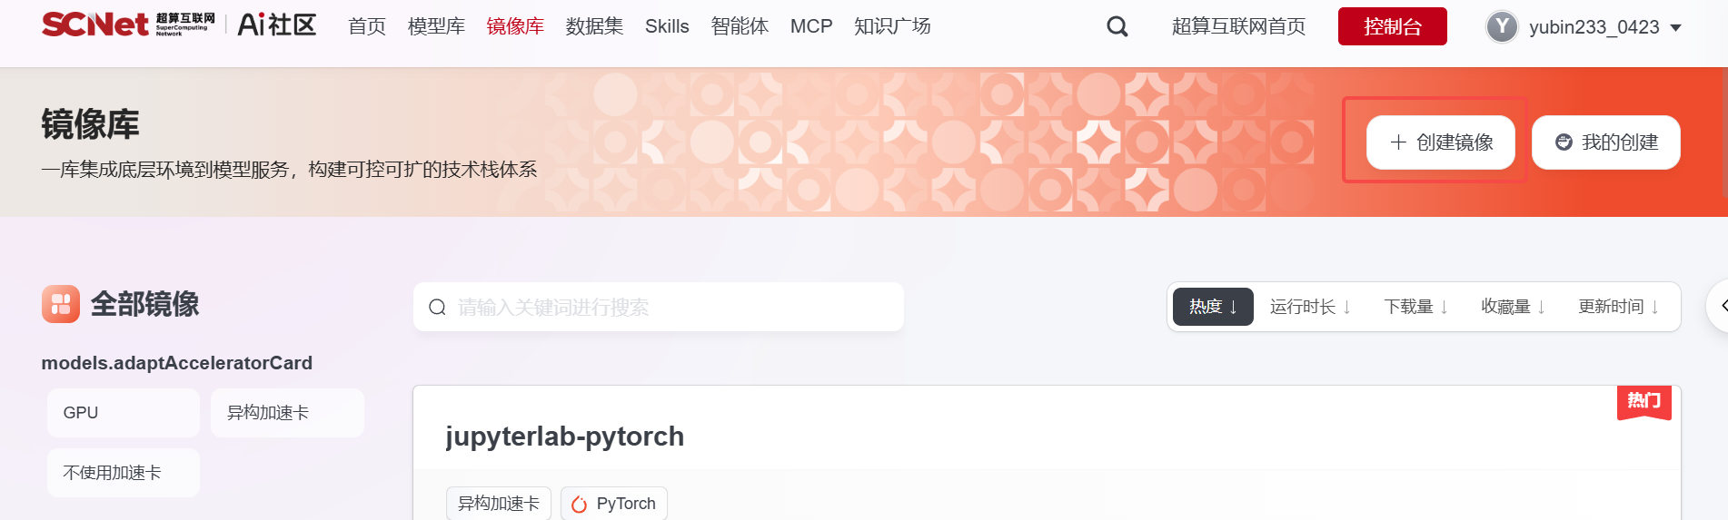Click the plus icon on 创建镜像

coord(1398,142)
